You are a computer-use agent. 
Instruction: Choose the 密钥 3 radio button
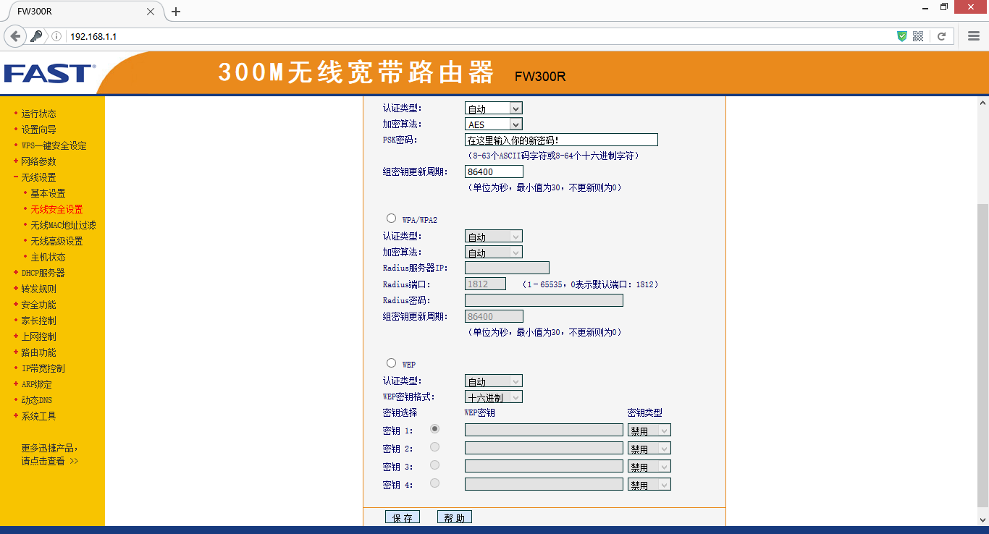pos(434,465)
